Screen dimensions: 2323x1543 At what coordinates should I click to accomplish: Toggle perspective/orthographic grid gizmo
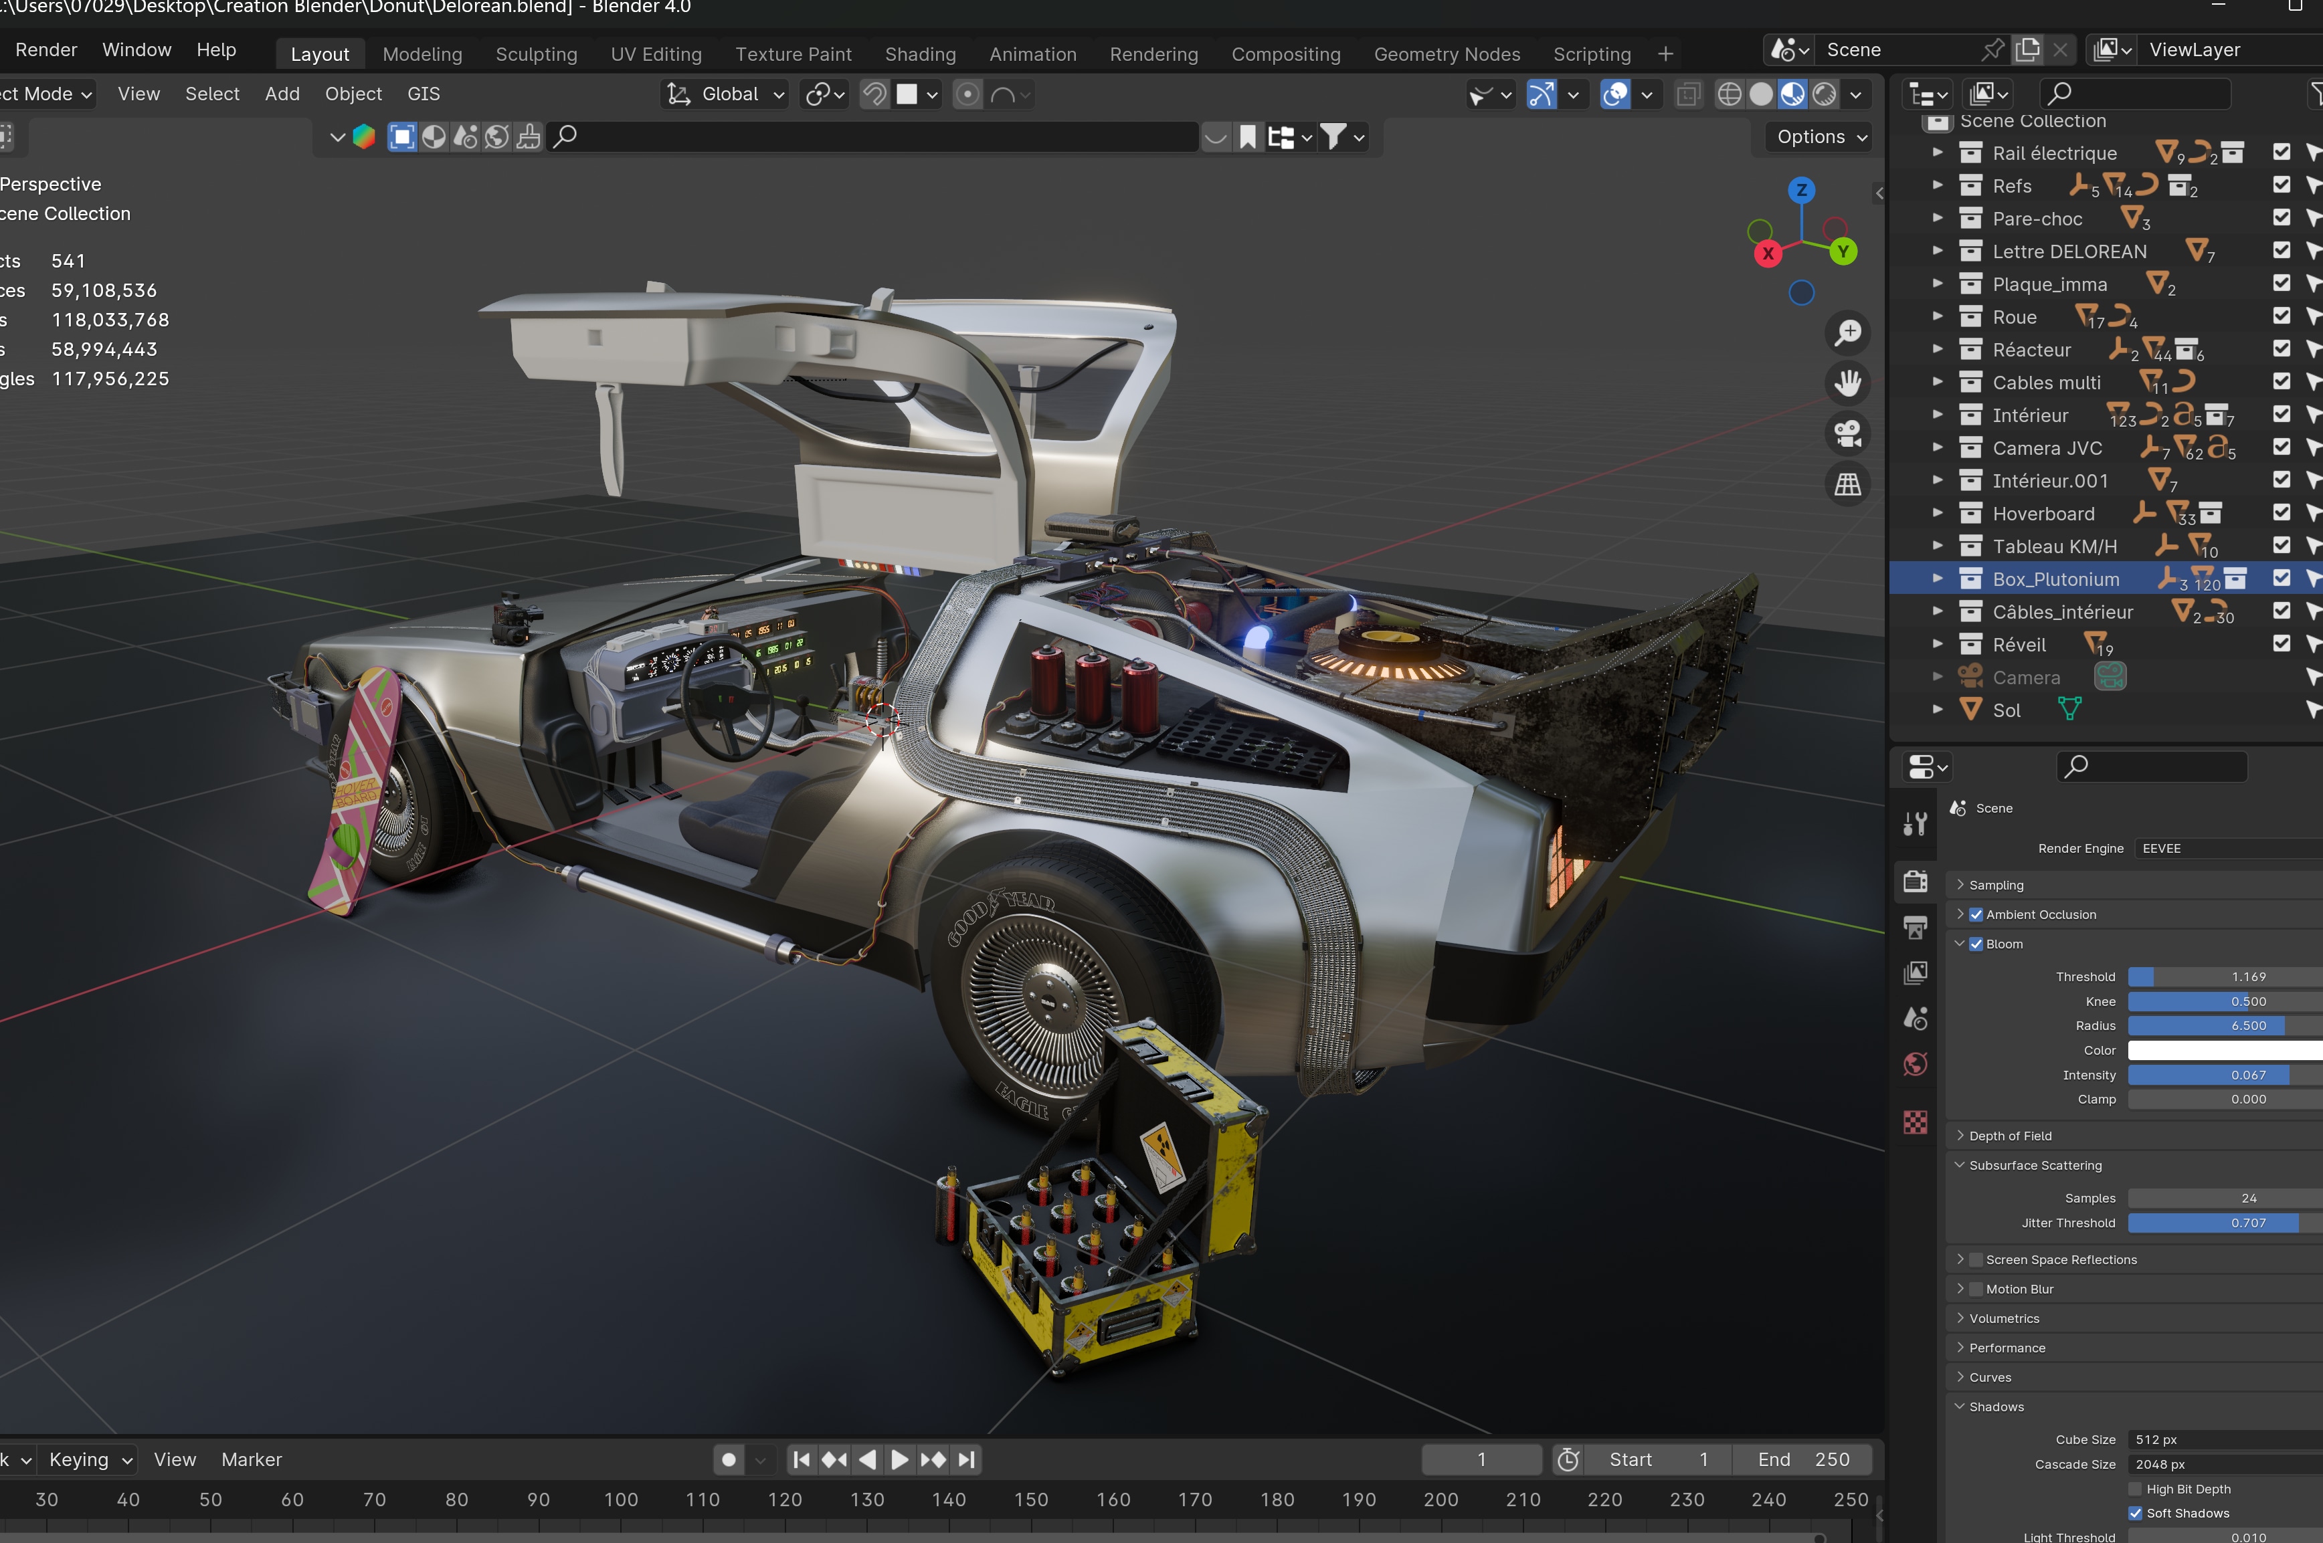(x=1847, y=484)
